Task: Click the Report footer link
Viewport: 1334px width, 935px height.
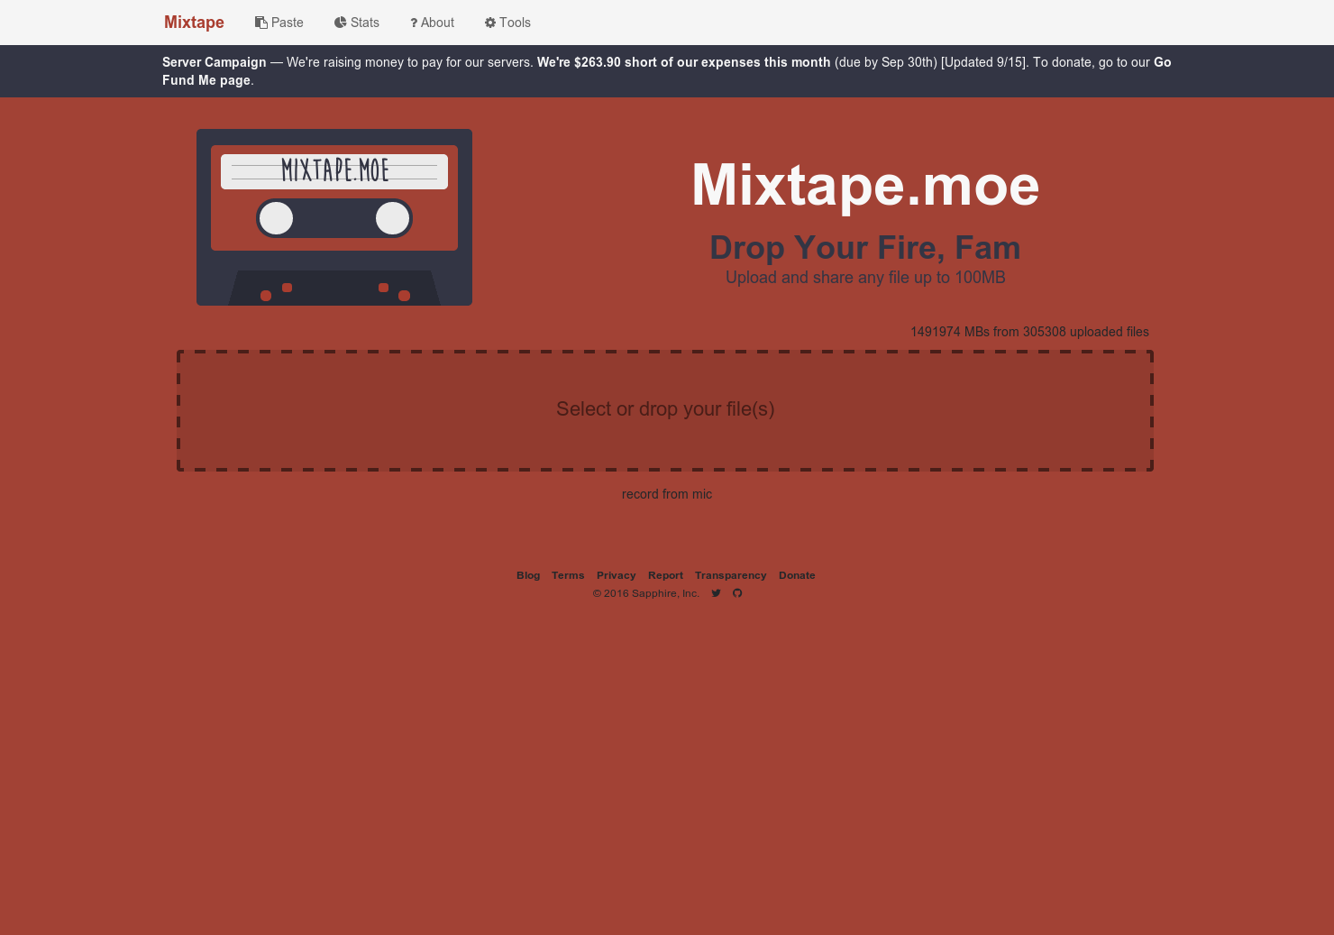Action: (665, 574)
